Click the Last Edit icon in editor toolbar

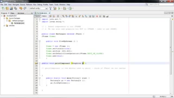pos(50,16)
